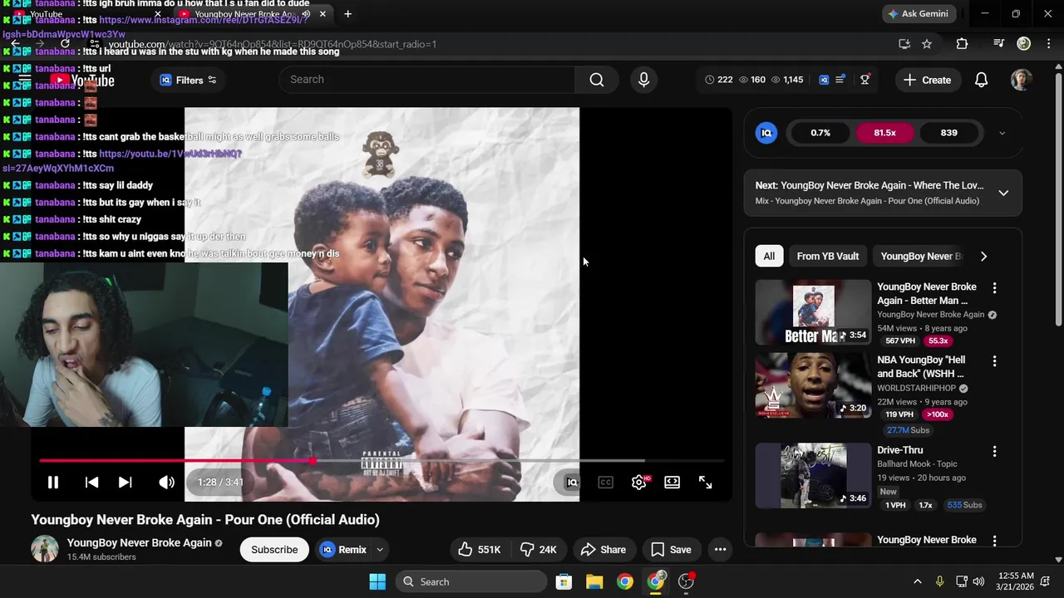Screen dimensions: 1064x598
Task: Focus the YouTube search field
Action: (x=428, y=79)
